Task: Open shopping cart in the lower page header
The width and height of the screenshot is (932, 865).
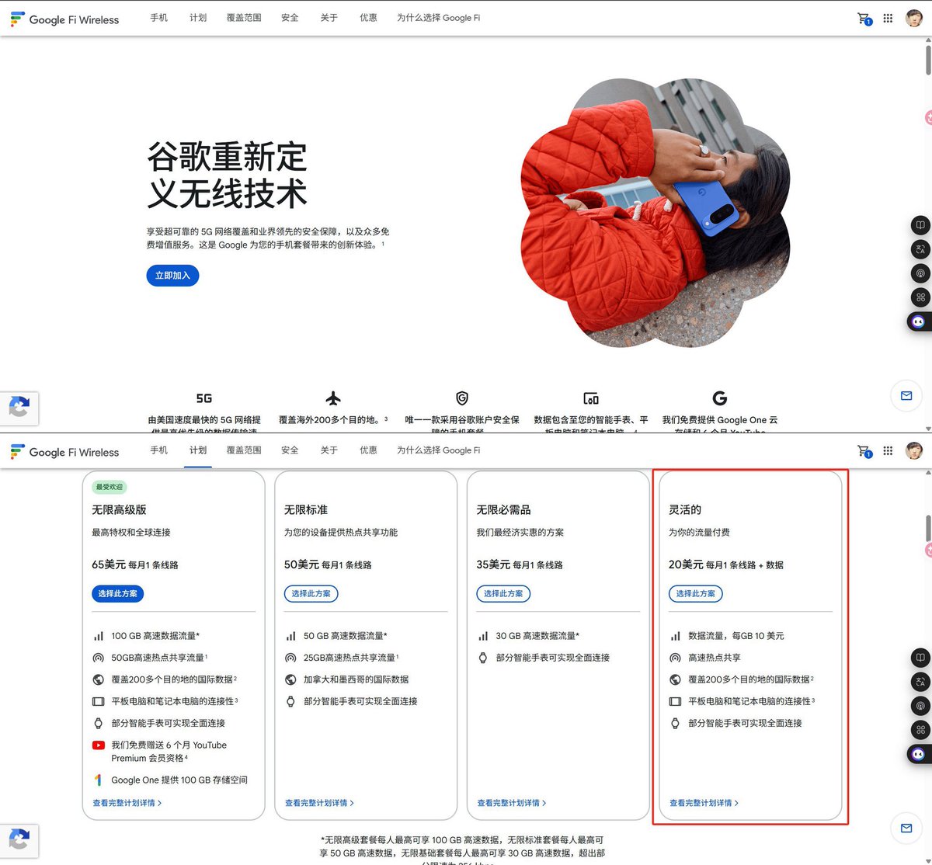Action: click(x=864, y=450)
